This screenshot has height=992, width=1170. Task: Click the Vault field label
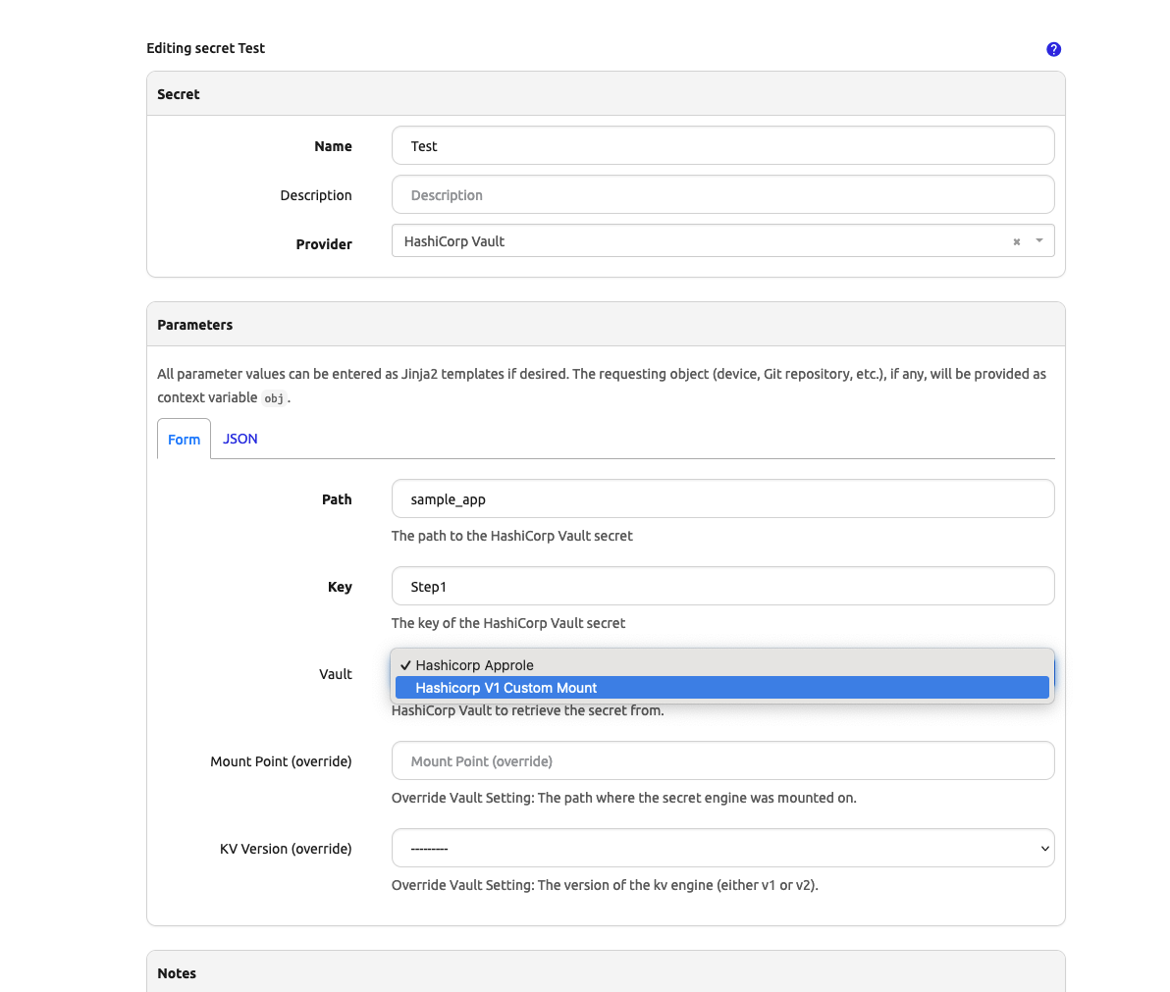(x=335, y=674)
